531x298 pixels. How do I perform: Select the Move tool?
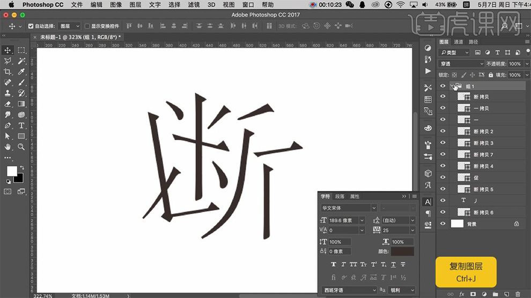point(8,50)
